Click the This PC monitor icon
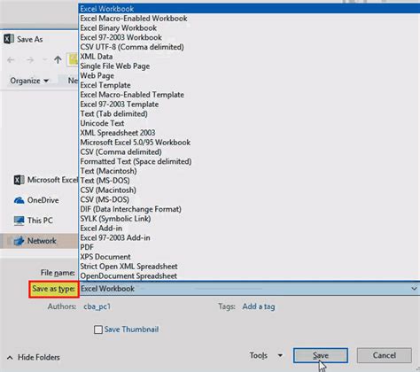The width and height of the screenshot is (420, 372). pyautogui.click(x=19, y=221)
